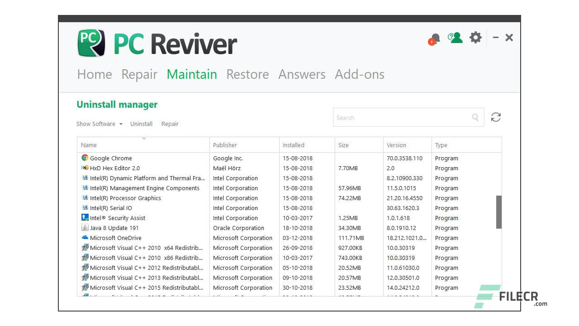Click the Intel Security Assist icon
Image resolution: width=579 pixels, height=326 pixels.
point(84,218)
